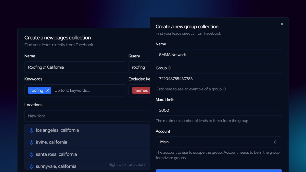Screen dimensions: 306x172
Task: Click the Query label in pages dialog
Action: pos(134,56)
